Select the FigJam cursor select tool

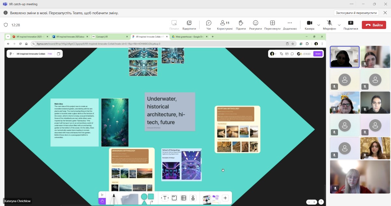[102, 195]
